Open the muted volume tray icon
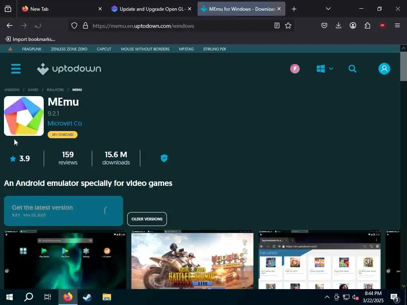The width and height of the screenshot is (407, 305). tap(355, 297)
